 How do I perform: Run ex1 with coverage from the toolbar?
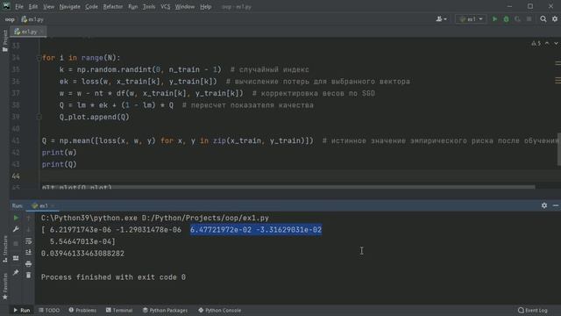pos(517,19)
